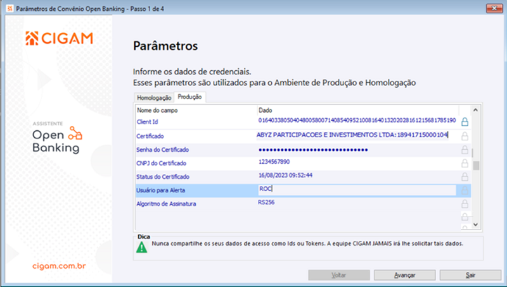Click the parameters list scrollbar thumb

click(x=476, y=166)
